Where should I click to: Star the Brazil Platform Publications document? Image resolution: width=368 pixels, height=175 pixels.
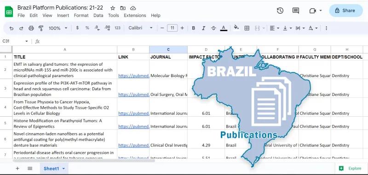click(x=113, y=8)
